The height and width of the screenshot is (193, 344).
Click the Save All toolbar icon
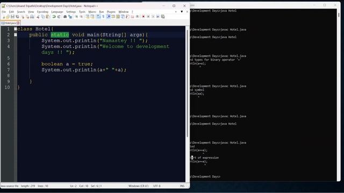17,17
